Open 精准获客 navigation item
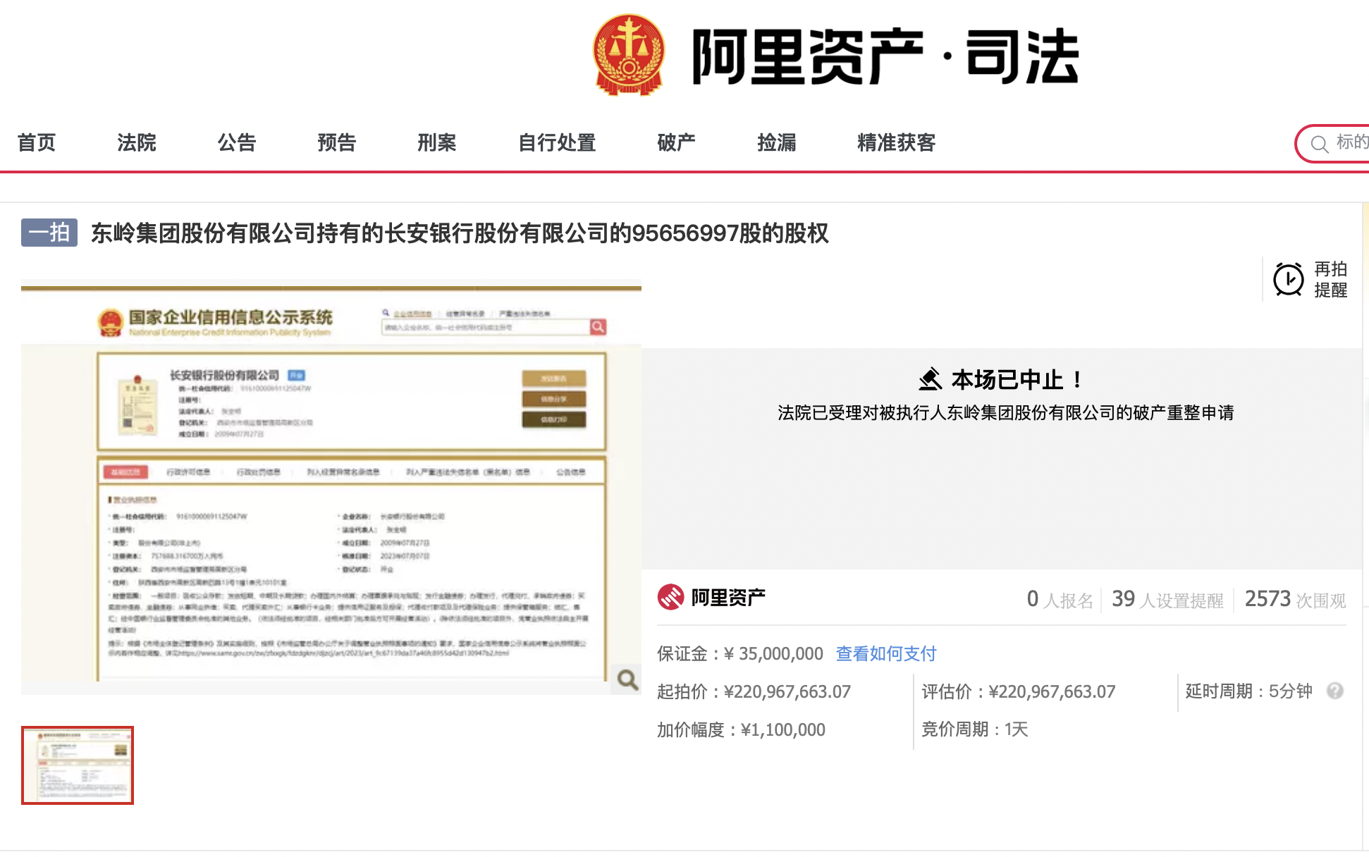The image size is (1369, 857). [897, 142]
